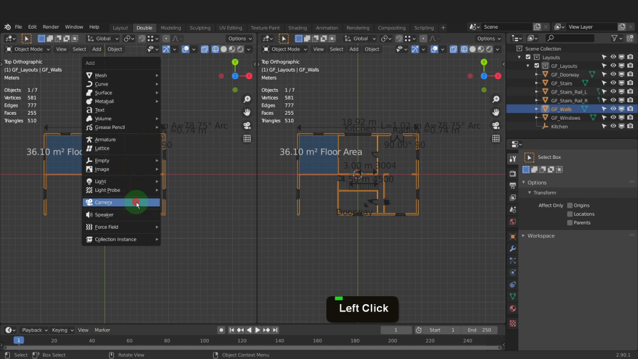Open the Object Mode dropdown in left viewport
The image size is (638, 359).
click(x=29, y=49)
